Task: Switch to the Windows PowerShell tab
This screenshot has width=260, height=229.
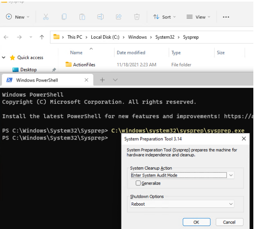Action: click(x=47, y=80)
